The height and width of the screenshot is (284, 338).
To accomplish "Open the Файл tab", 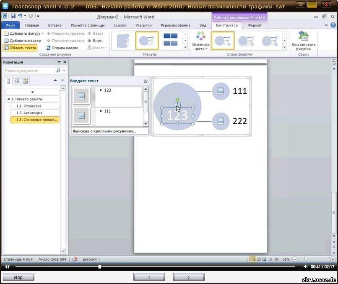I will pyautogui.click(x=10, y=25).
